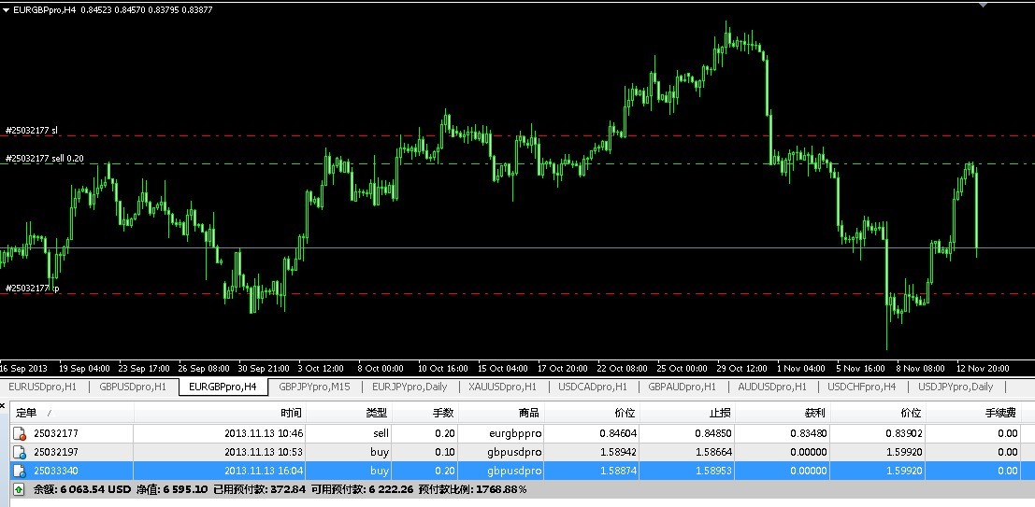
Task: Select the #25032177 sl line label
Action: click(x=31, y=131)
